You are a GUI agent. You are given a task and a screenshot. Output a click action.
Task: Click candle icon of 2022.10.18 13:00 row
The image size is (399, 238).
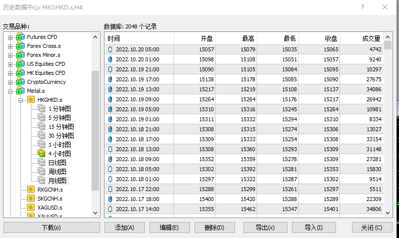pyautogui.click(x=110, y=149)
